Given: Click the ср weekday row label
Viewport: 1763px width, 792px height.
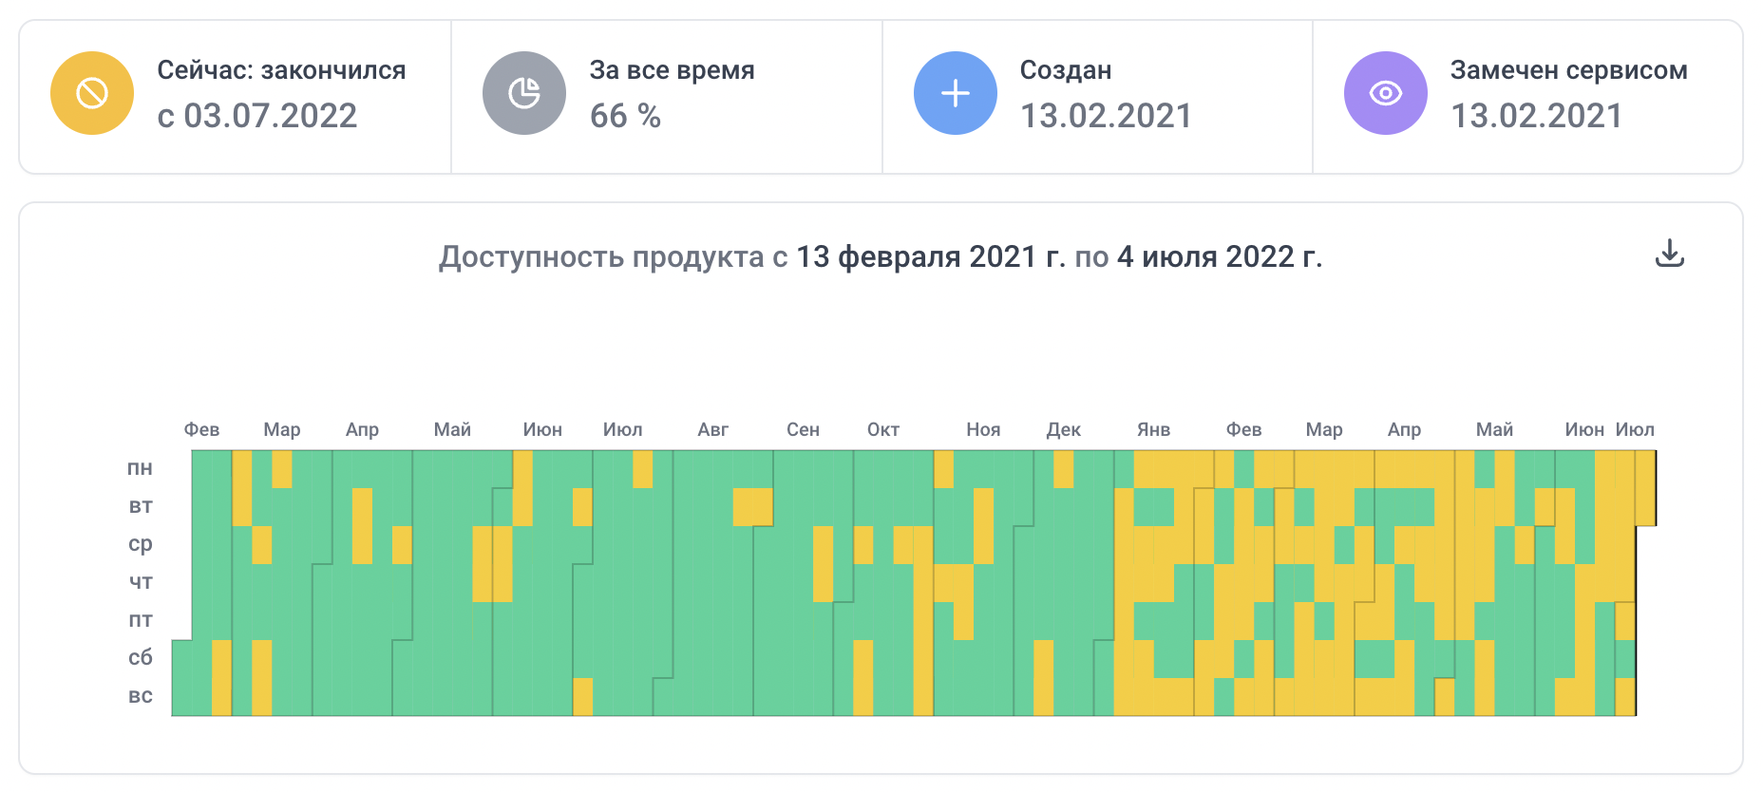Looking at the screenshot, I should coord(140,544).
